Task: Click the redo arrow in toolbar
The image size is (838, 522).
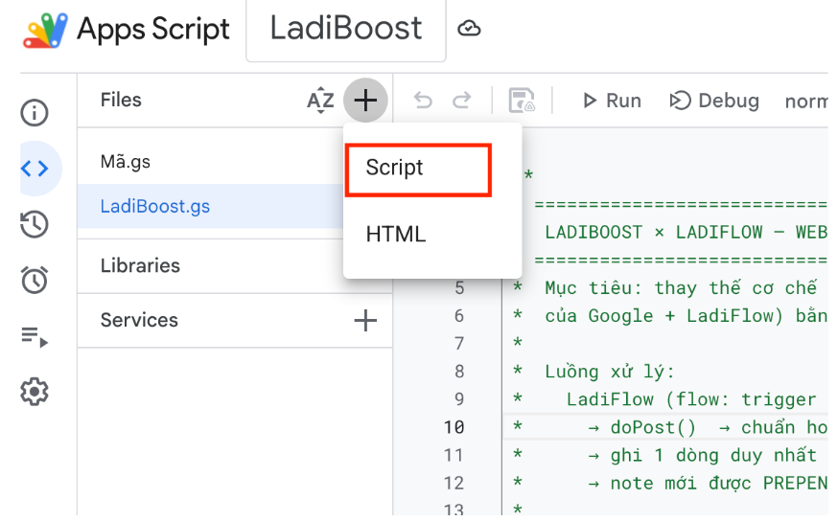Action: click(462, 100)
